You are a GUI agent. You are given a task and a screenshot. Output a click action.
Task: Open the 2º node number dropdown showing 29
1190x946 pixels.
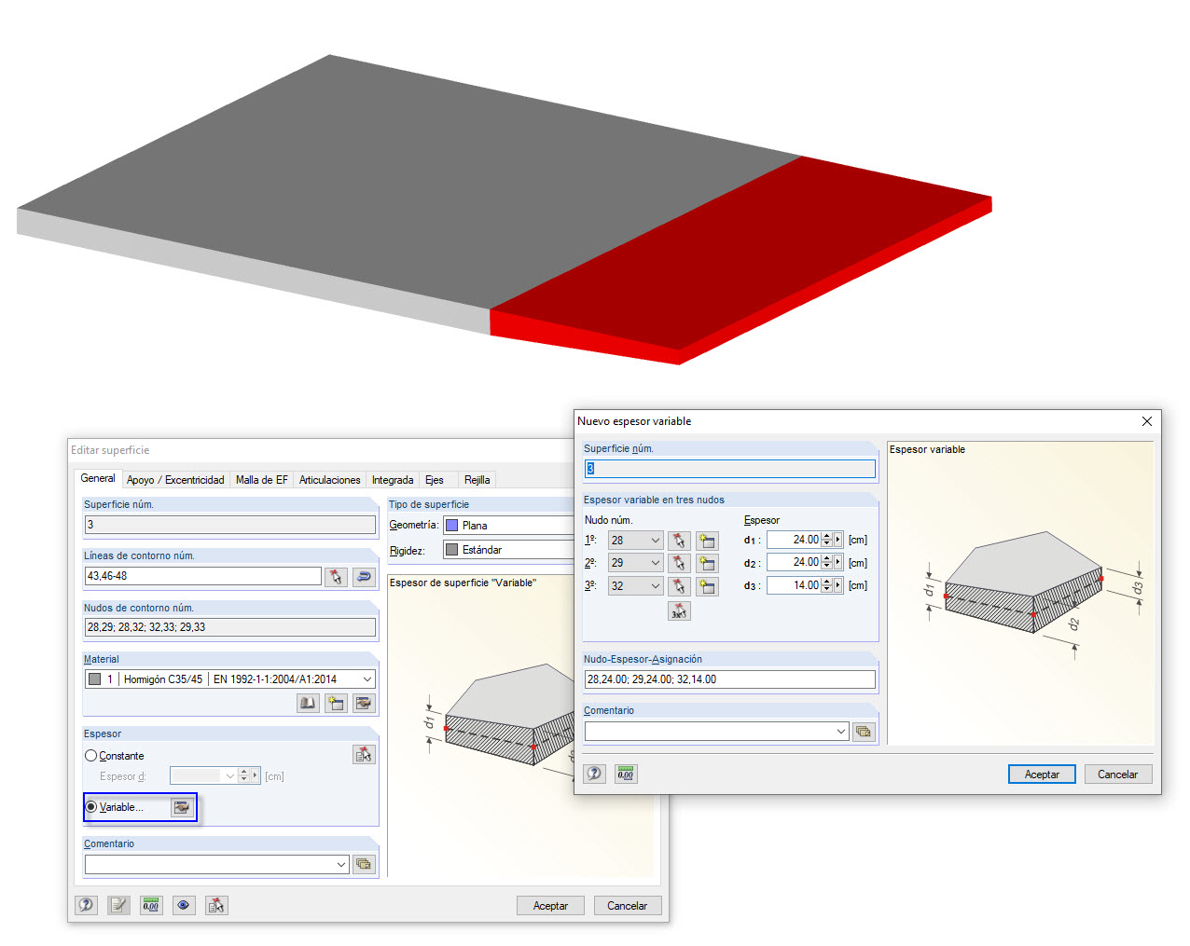click(636, 563)
